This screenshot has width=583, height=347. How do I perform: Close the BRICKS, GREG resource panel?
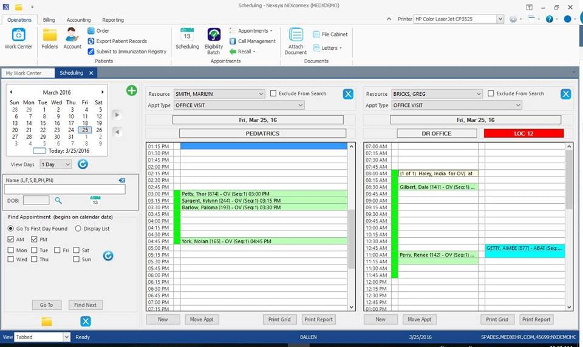pos(565,94)
